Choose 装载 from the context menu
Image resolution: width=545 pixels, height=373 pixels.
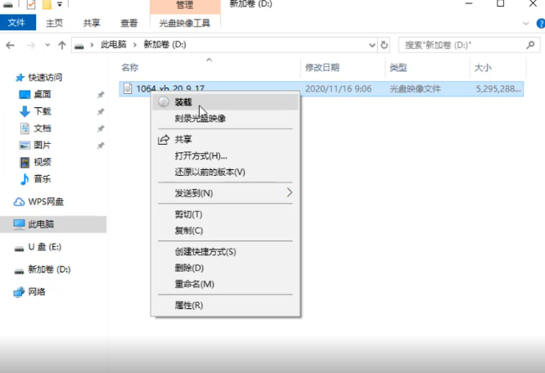click(183, 101)
